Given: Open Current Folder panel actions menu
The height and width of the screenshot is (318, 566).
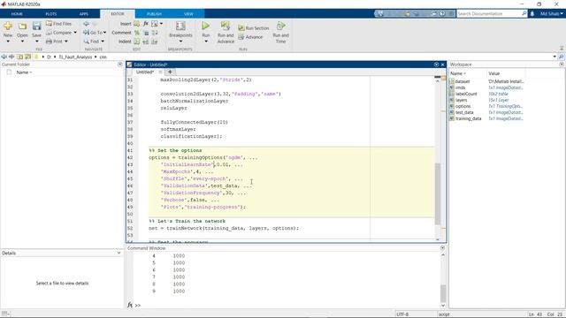Looking at the screenshot, I should 120,64.
